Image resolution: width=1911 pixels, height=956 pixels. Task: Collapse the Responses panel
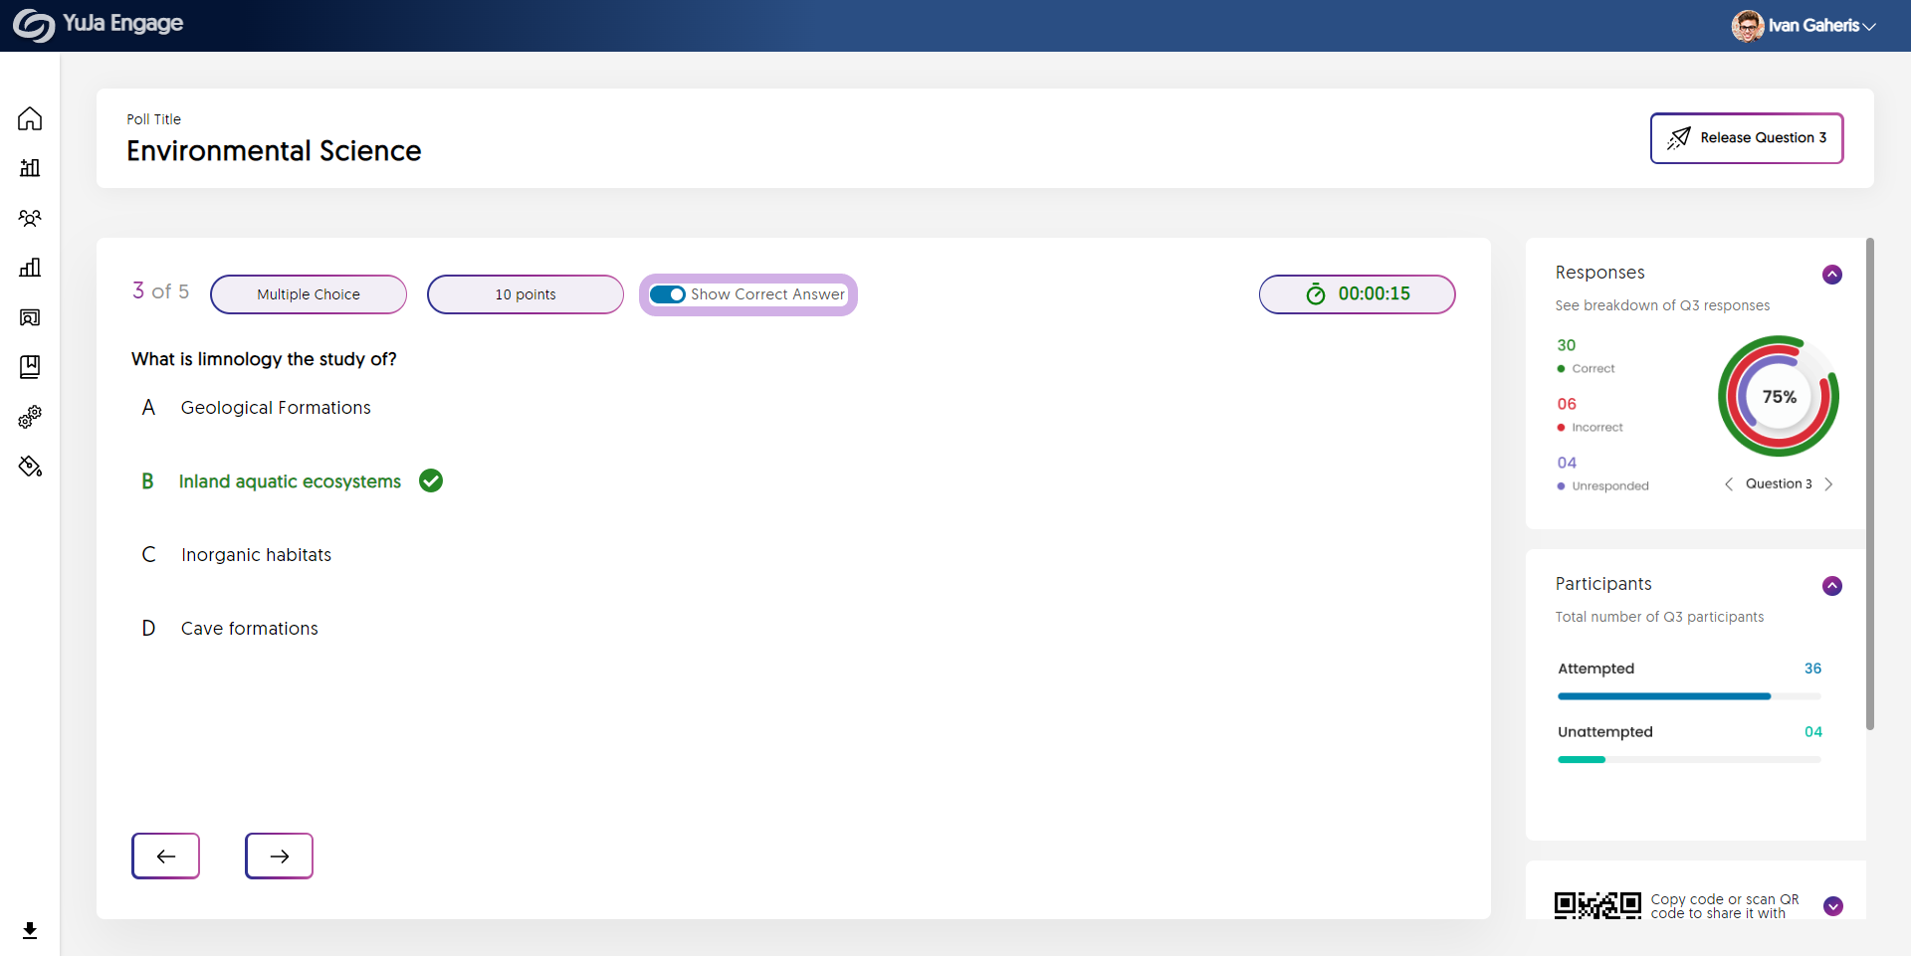point(1832,275)
